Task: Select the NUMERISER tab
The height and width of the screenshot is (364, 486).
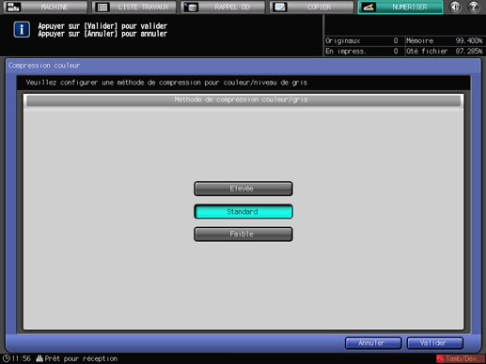Action: 400,7
